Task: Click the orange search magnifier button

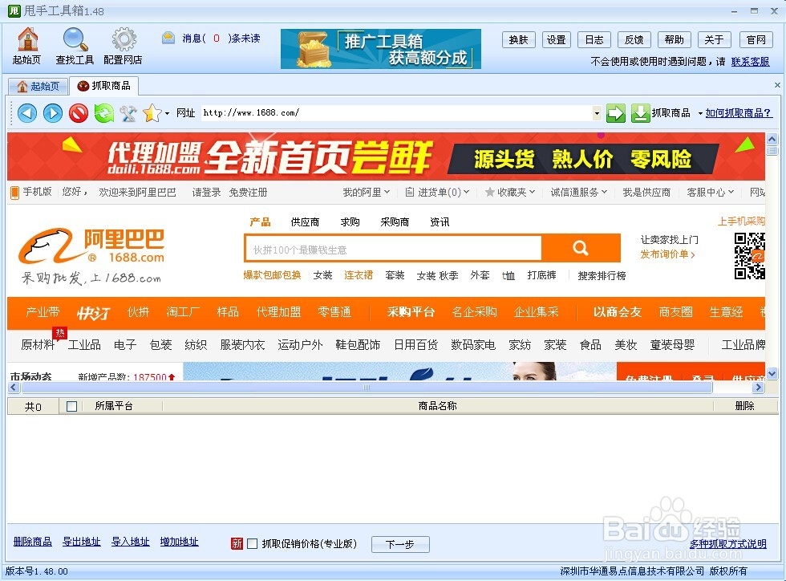Action: [581, 248]
